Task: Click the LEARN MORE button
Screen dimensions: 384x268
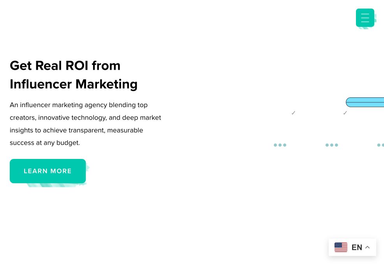Action: pos(48,171)
